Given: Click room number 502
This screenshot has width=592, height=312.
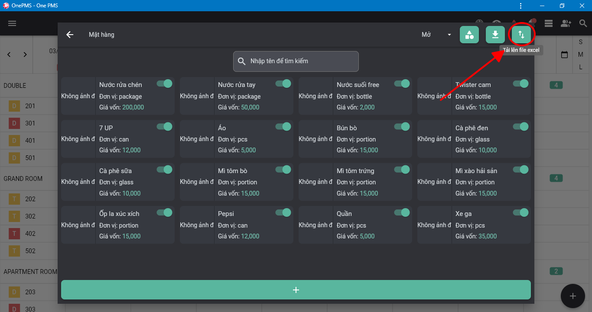Looking at the screenshot, I should [30, 251].
